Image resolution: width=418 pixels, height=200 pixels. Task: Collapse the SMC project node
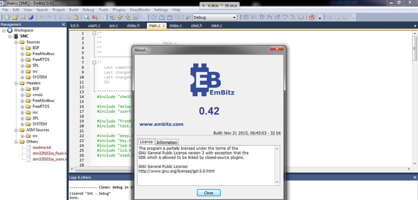pos(10,36)
